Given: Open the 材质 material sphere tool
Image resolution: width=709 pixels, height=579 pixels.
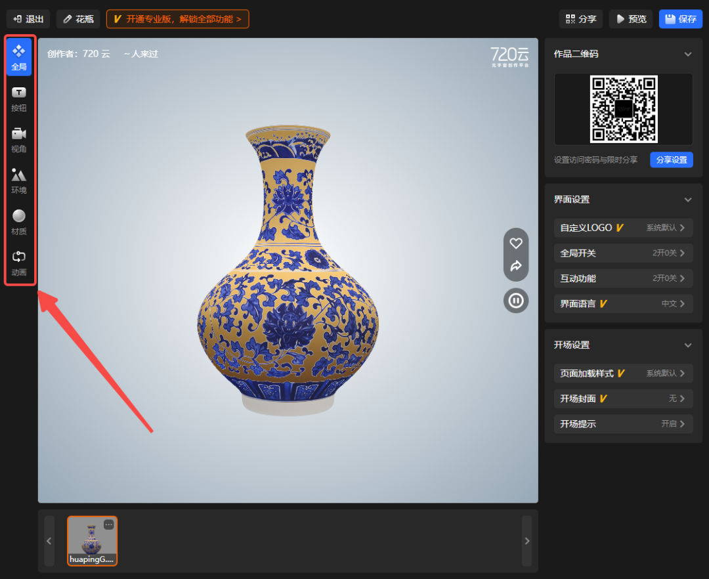Looking at the screenshot, I should point(19,223).
